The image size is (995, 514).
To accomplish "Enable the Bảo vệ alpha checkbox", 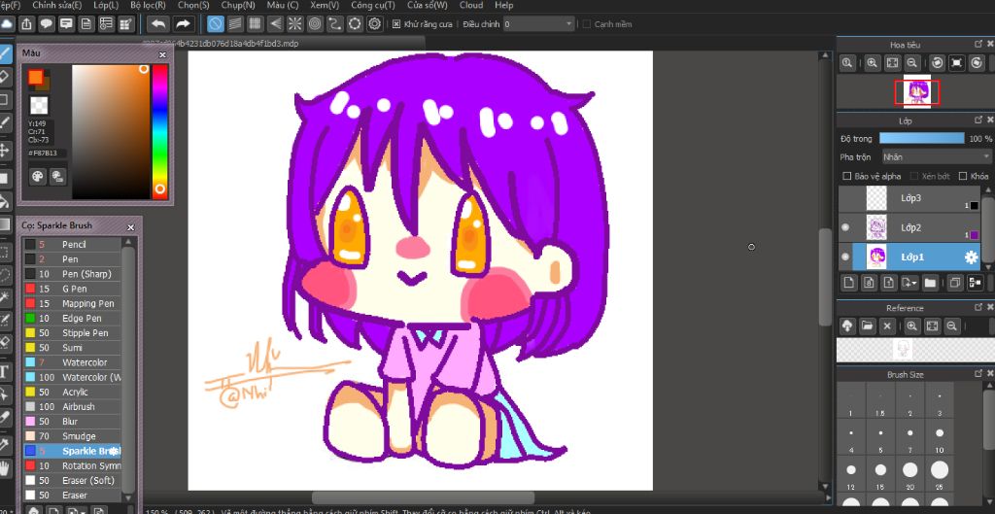I will point(846,176).
